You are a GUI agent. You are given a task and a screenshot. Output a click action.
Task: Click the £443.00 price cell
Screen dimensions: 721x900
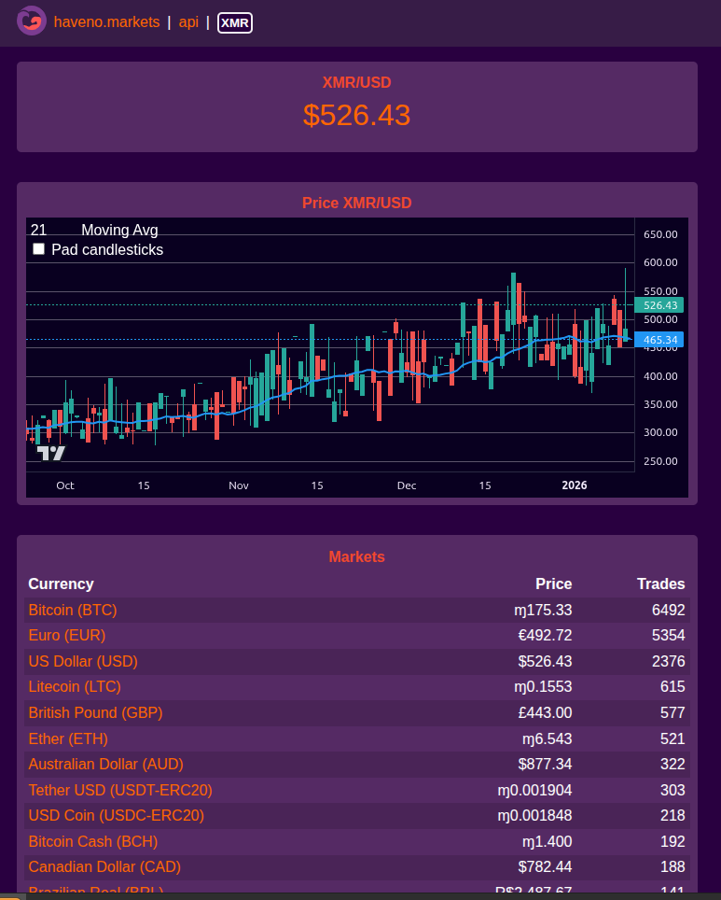[545, 713]
